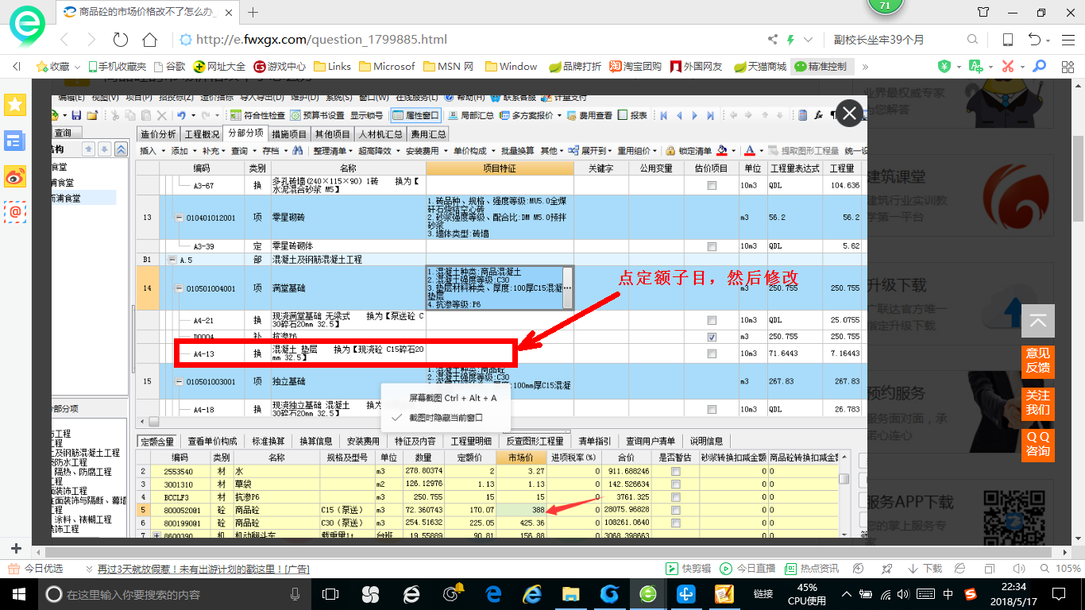Image resolution: width=1085 pixels, height=610 pixels.
Task: Open the Windows Start menu
Action: 17,594
